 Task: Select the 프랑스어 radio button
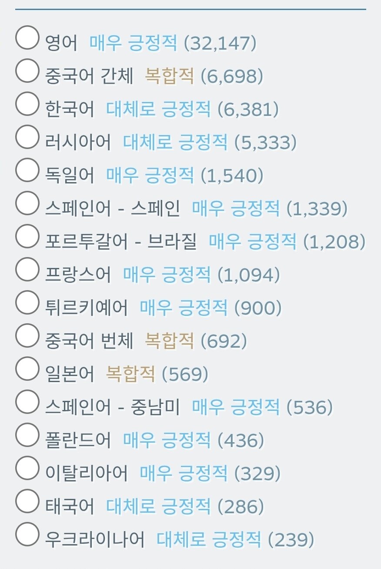click(x=27, y=269)
